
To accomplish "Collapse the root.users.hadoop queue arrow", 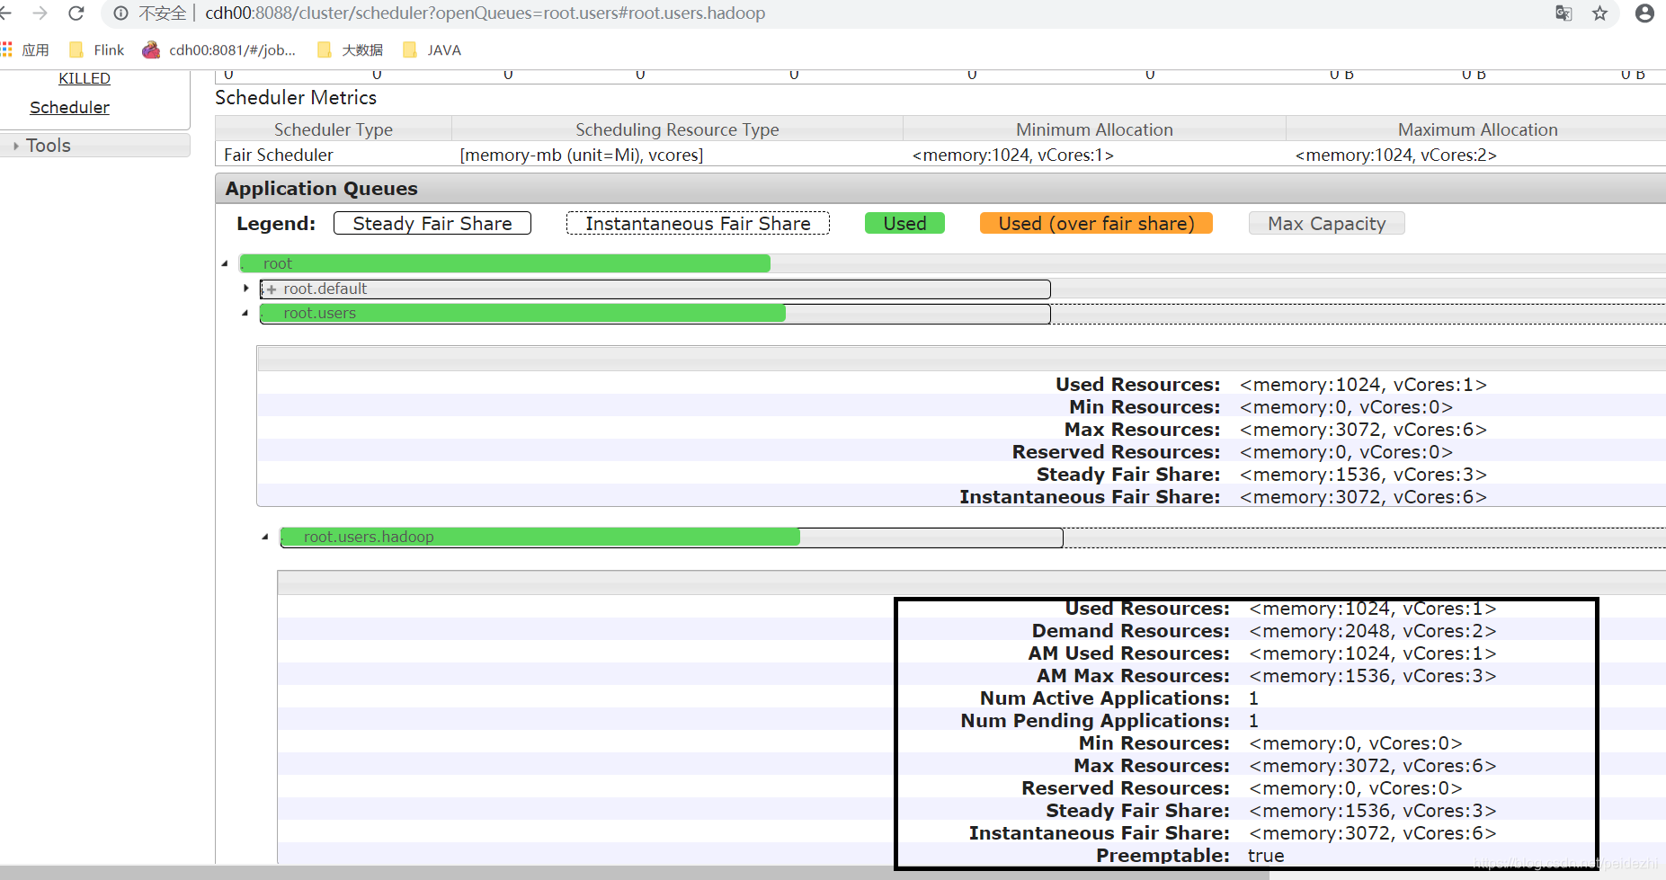I will pos(265,537).
